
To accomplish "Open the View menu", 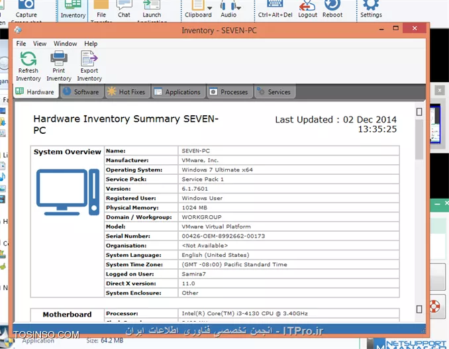I will (40, 44).
